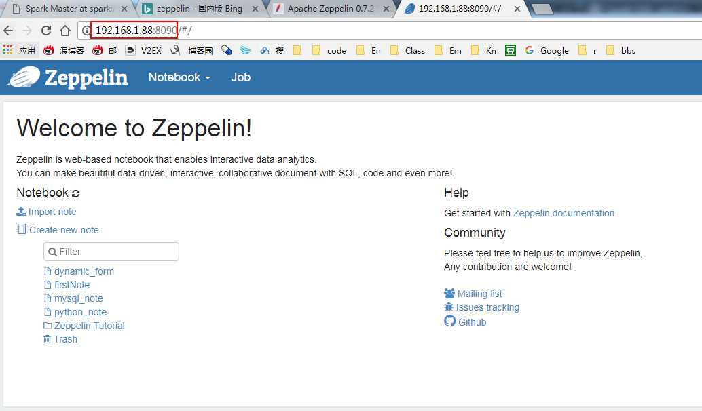Click the site info icon in address bar
The image size is (702, 411).
(x=86, y=31)
